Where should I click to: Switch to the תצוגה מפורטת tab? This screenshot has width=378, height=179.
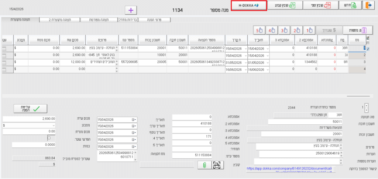click(99, 20)
